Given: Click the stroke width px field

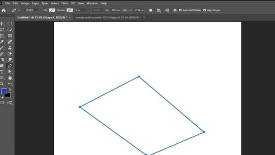Looking at the screenshot, I should click(x=80, y=10).
